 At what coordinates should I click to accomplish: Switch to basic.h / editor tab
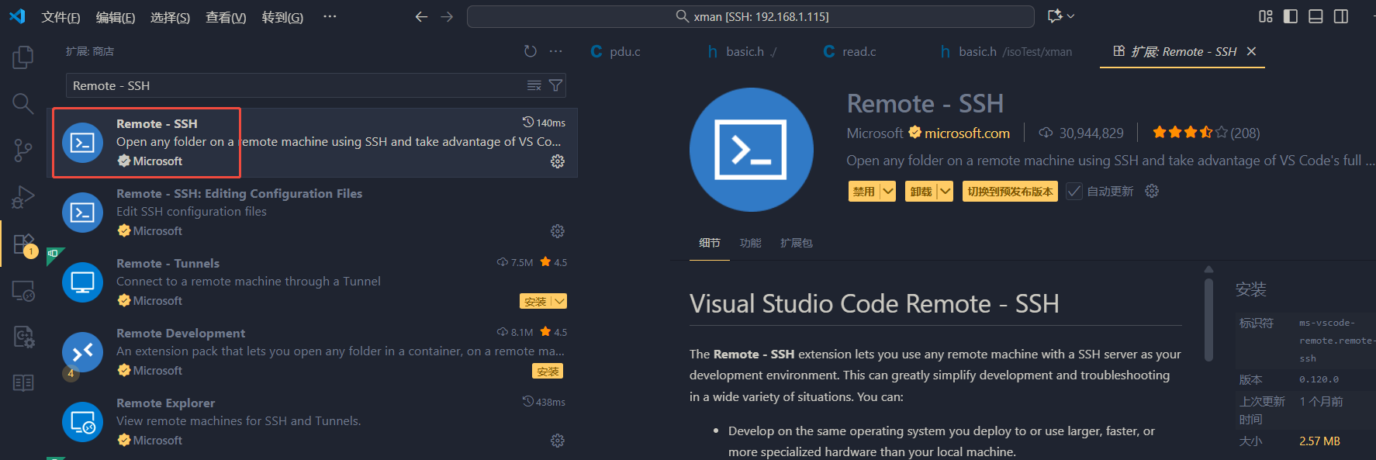click(x=742, y=51)
